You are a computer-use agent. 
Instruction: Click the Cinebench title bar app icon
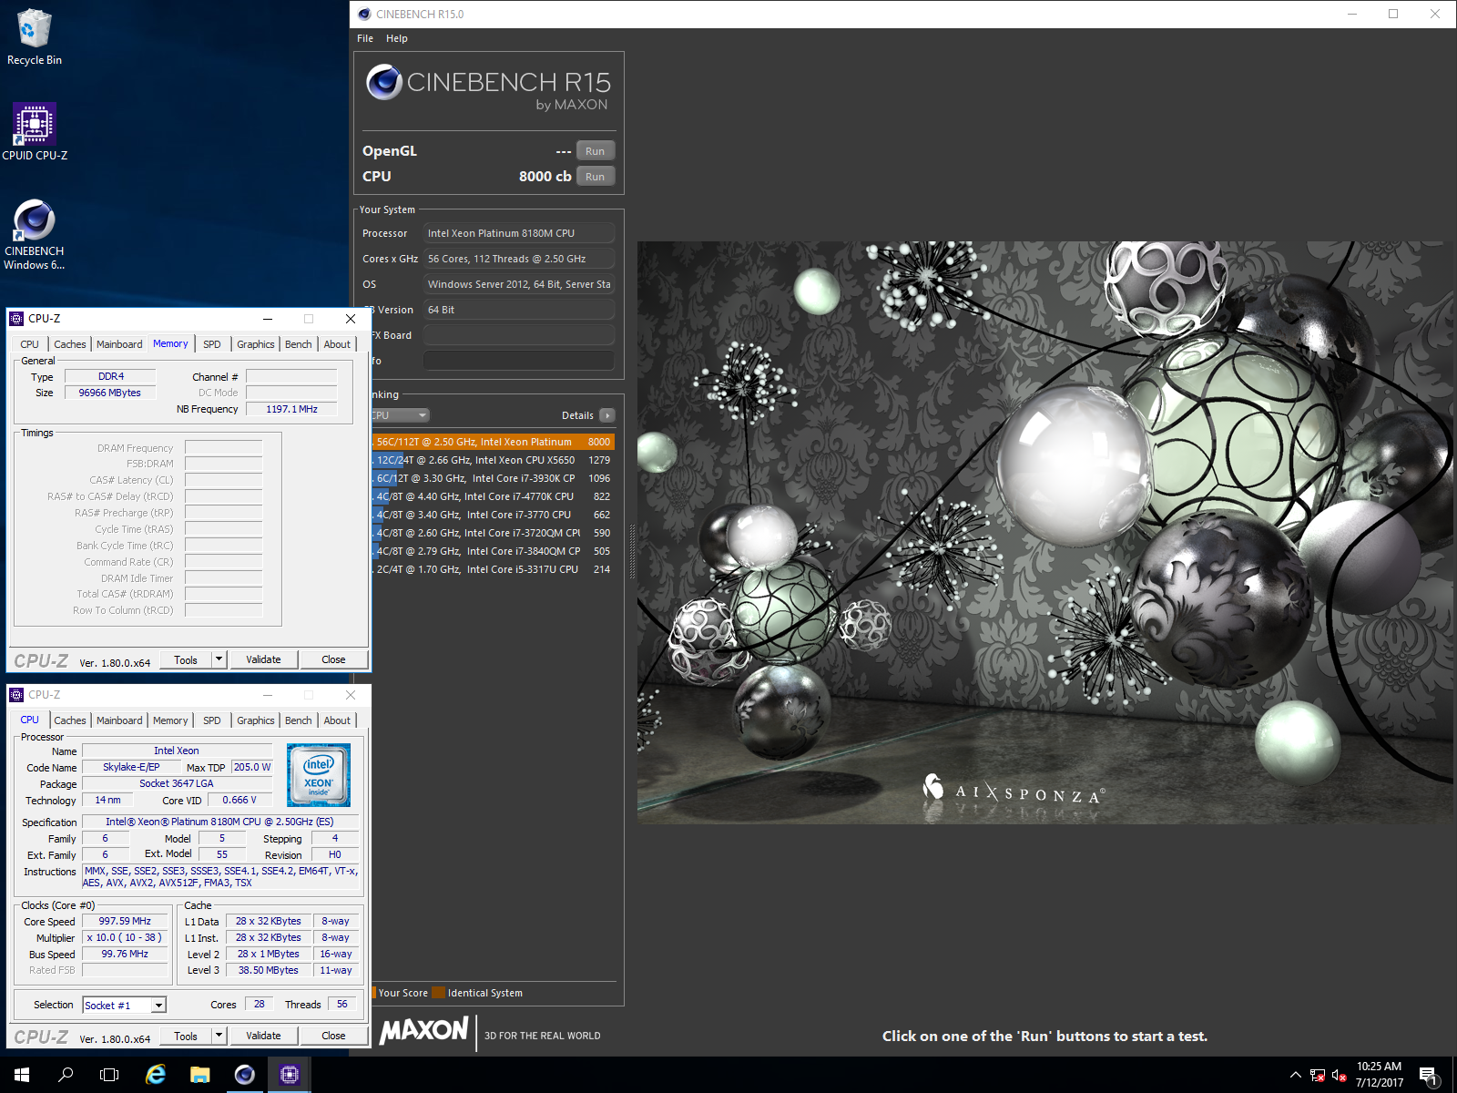pos(364,14)
